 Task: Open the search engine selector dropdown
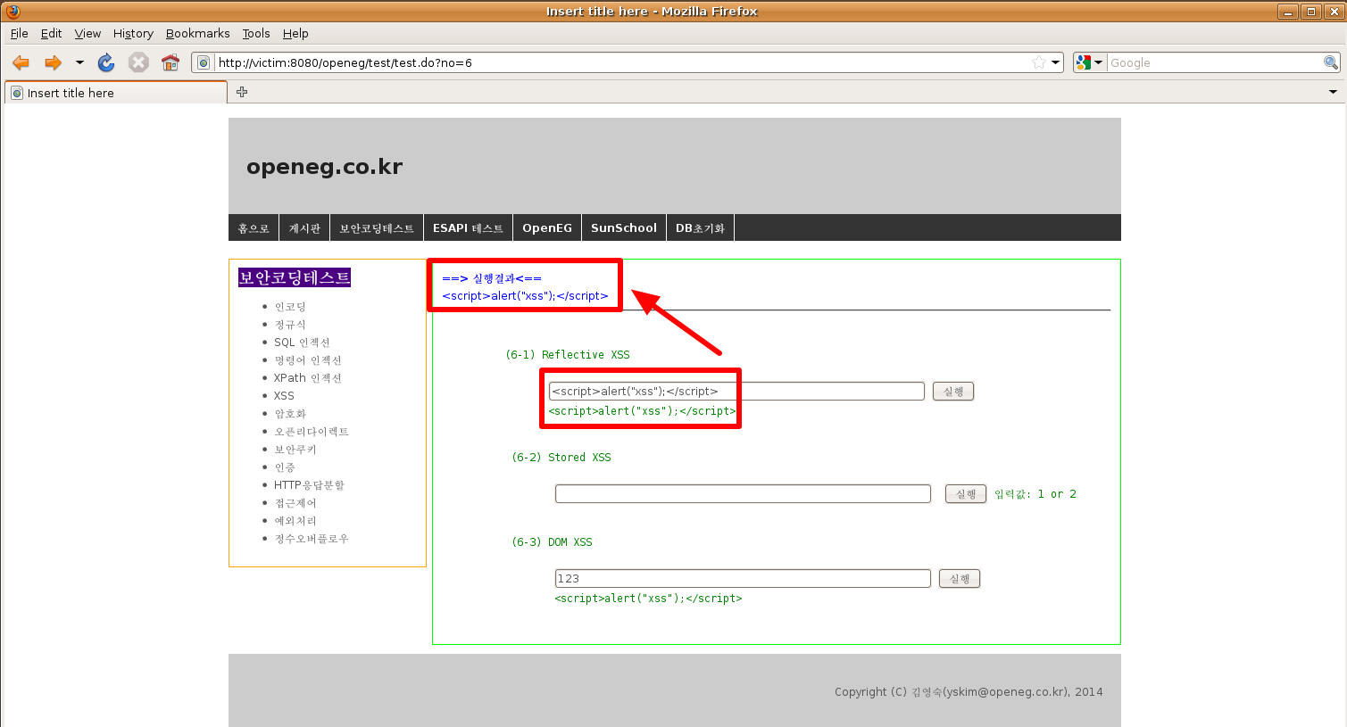[x=1090, y=62]
